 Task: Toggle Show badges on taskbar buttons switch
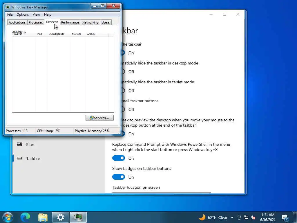click(x=119, y=177)
